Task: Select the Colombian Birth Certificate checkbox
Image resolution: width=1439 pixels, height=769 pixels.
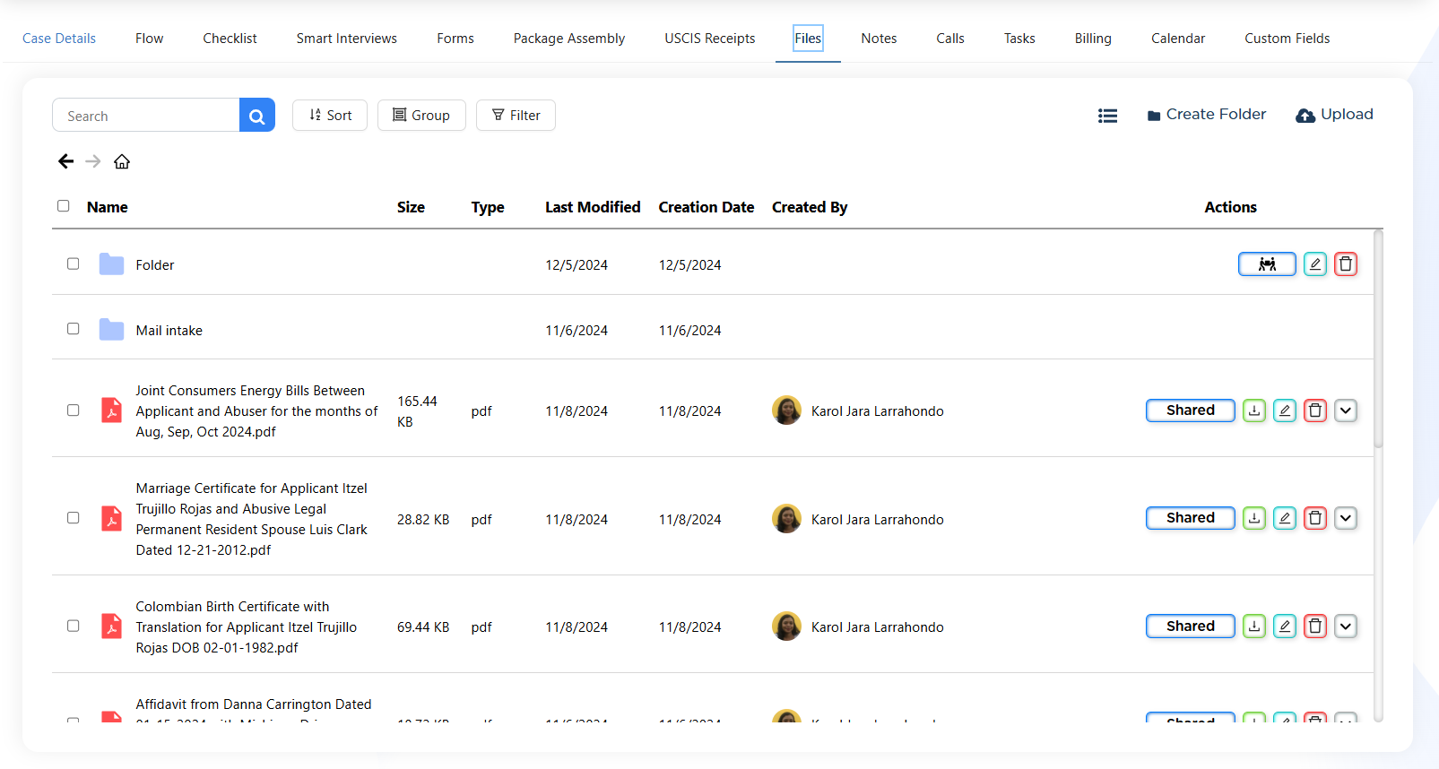Action: (x=73, y=626)
